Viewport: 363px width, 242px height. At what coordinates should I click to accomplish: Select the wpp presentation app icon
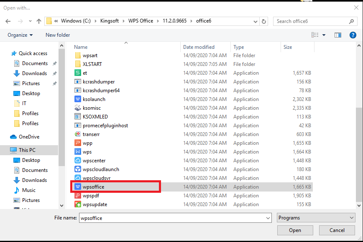pyautogui.click(x=78, y=143)
